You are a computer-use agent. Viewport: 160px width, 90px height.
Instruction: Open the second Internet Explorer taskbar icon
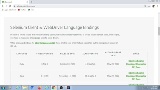click(47, 88)
